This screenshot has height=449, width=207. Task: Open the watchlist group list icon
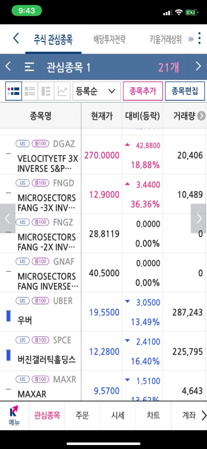click(29, 67)
